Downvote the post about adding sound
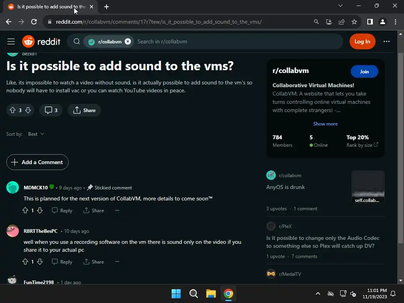 click(28, 110)
